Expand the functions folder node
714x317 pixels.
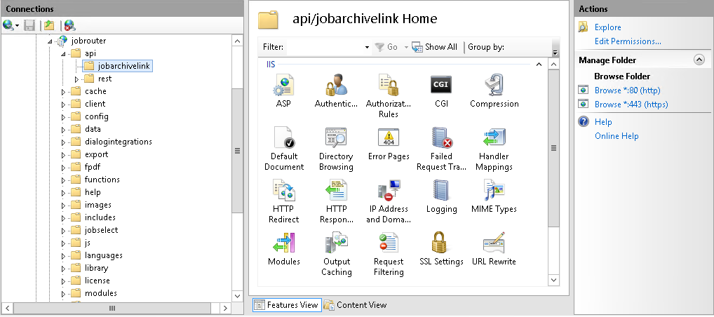63,180
